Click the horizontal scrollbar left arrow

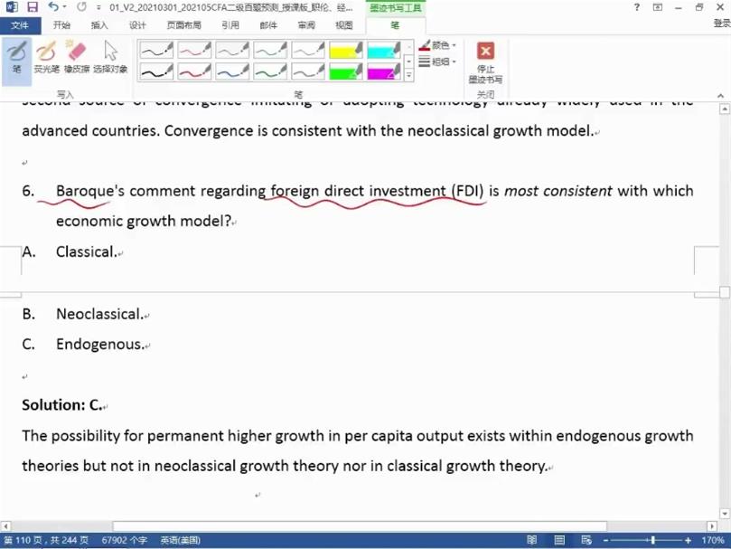click(5, 526)
